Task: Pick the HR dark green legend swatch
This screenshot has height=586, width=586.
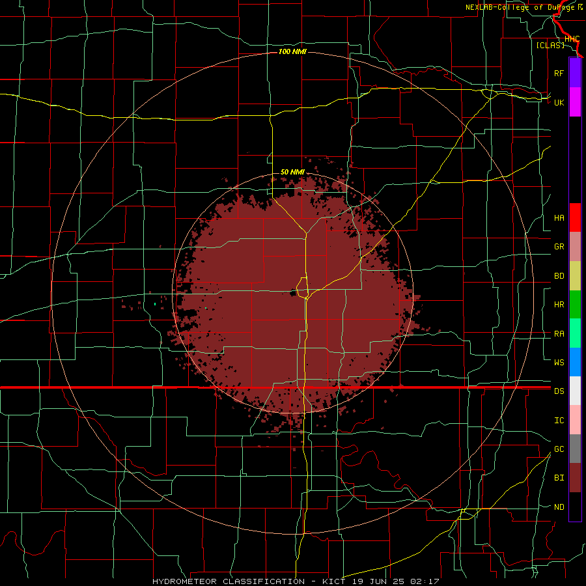Action: coord(575,305)
